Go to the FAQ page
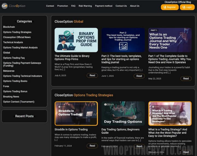The image size is (197, 156). click(x=73, y=6)
